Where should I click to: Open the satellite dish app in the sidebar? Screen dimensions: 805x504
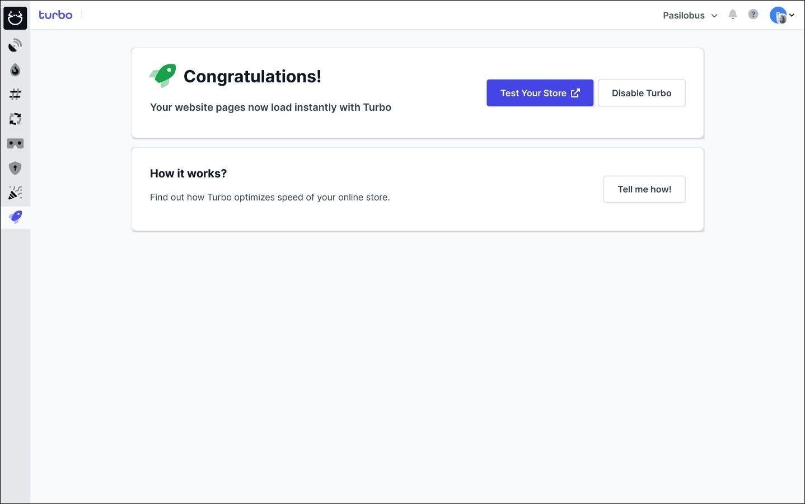(15, 45)
